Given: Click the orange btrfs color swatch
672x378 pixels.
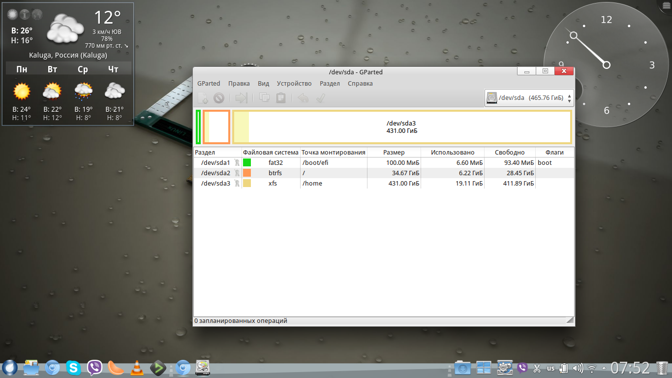Looking at the screenshot, I should (x=247, y=173).
